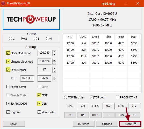Toggle the Clock Modulation checkbox
144x129 pixels.
pyautogui.click(x=8, y=53)
